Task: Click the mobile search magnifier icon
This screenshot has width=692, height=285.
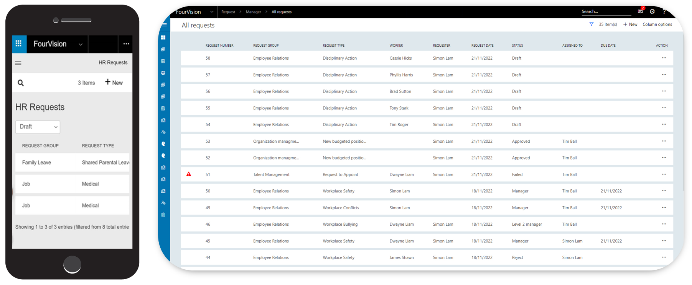Action: pos(21,83)
